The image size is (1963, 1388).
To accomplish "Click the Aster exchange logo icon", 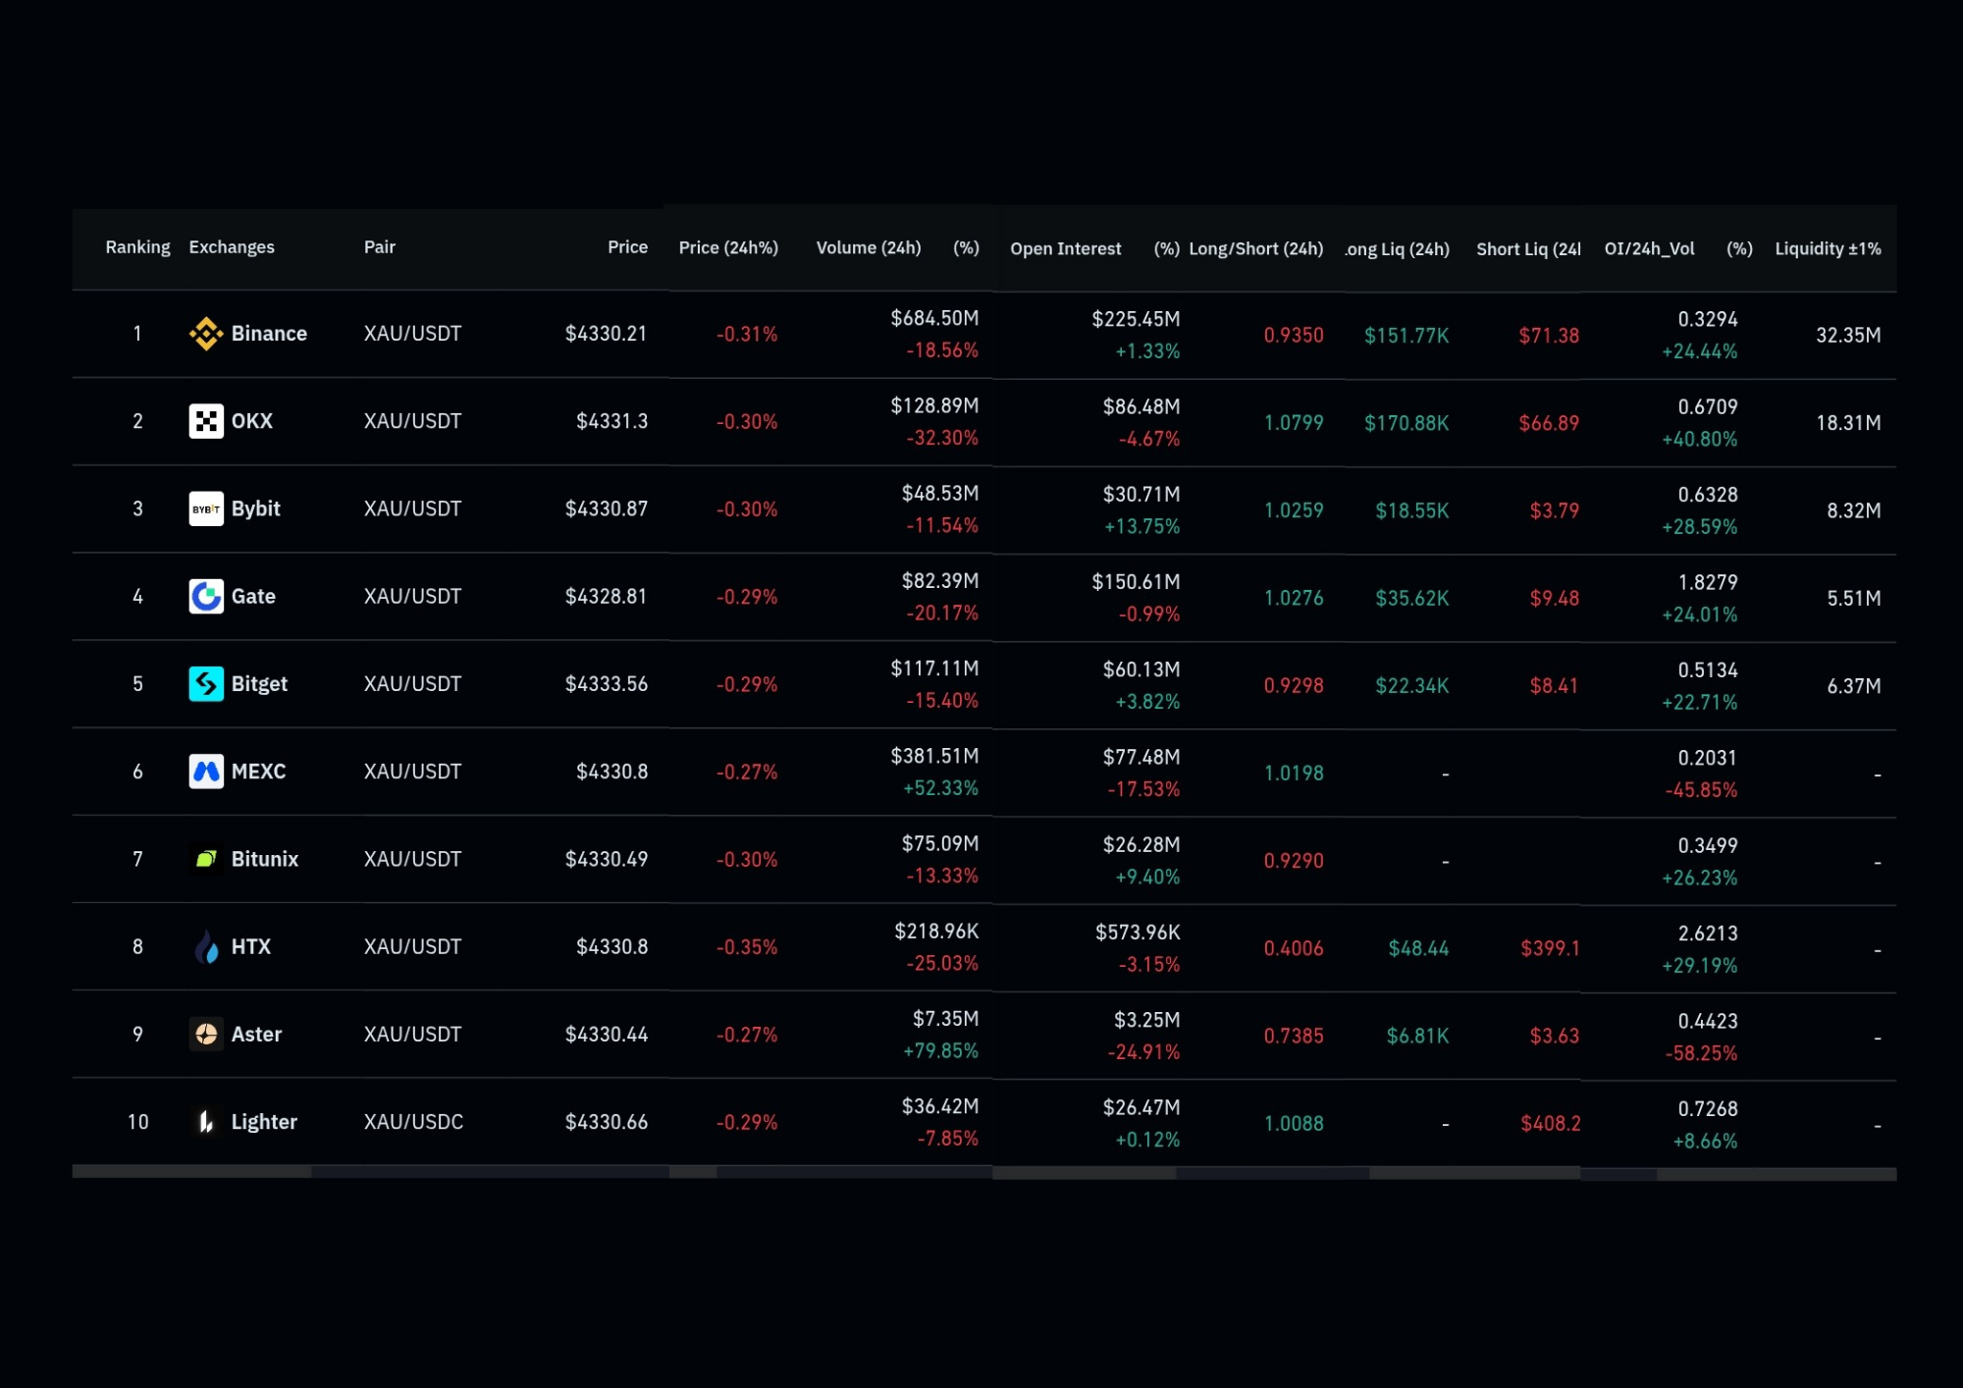I will (x=206, y=1034).
